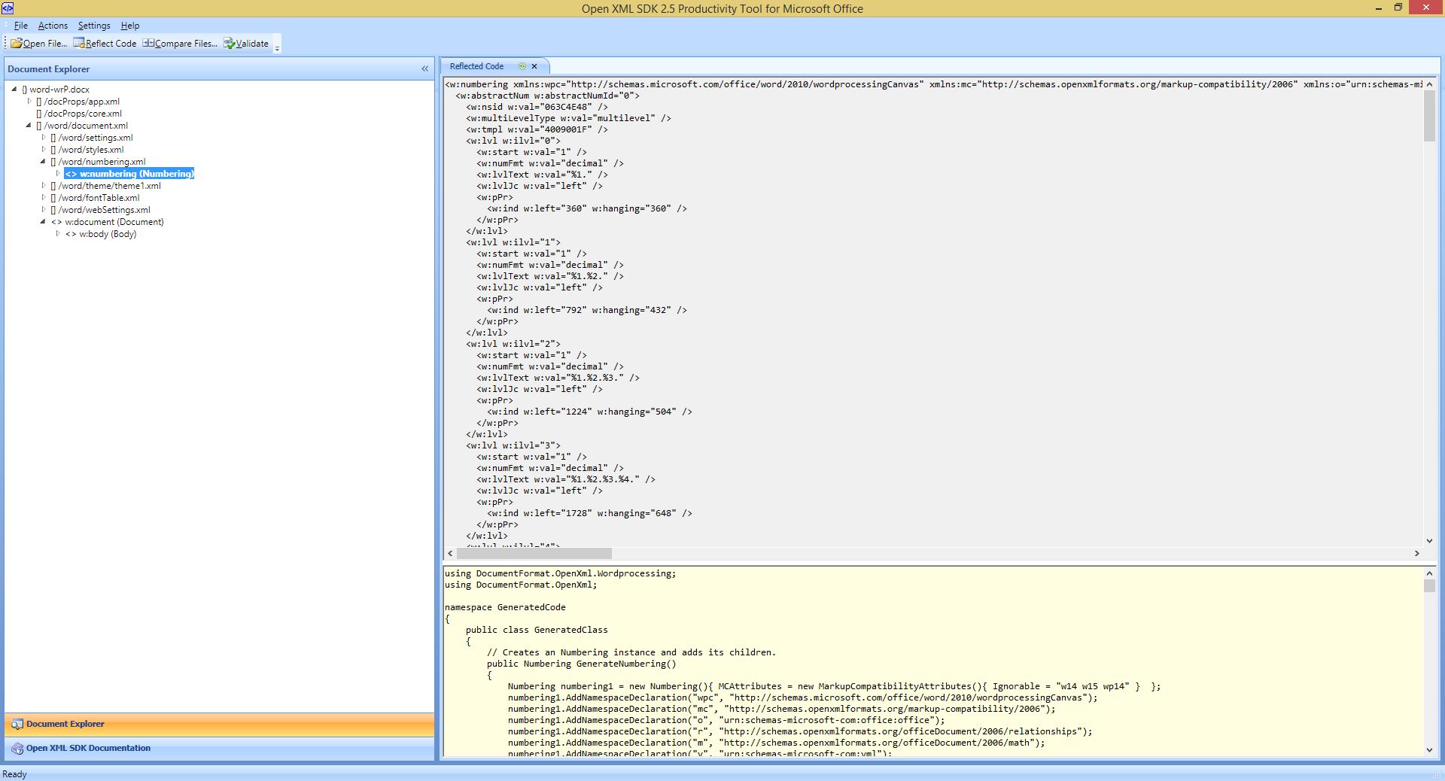Expand the /word/webSettings.xml node

tap(44, 209)
